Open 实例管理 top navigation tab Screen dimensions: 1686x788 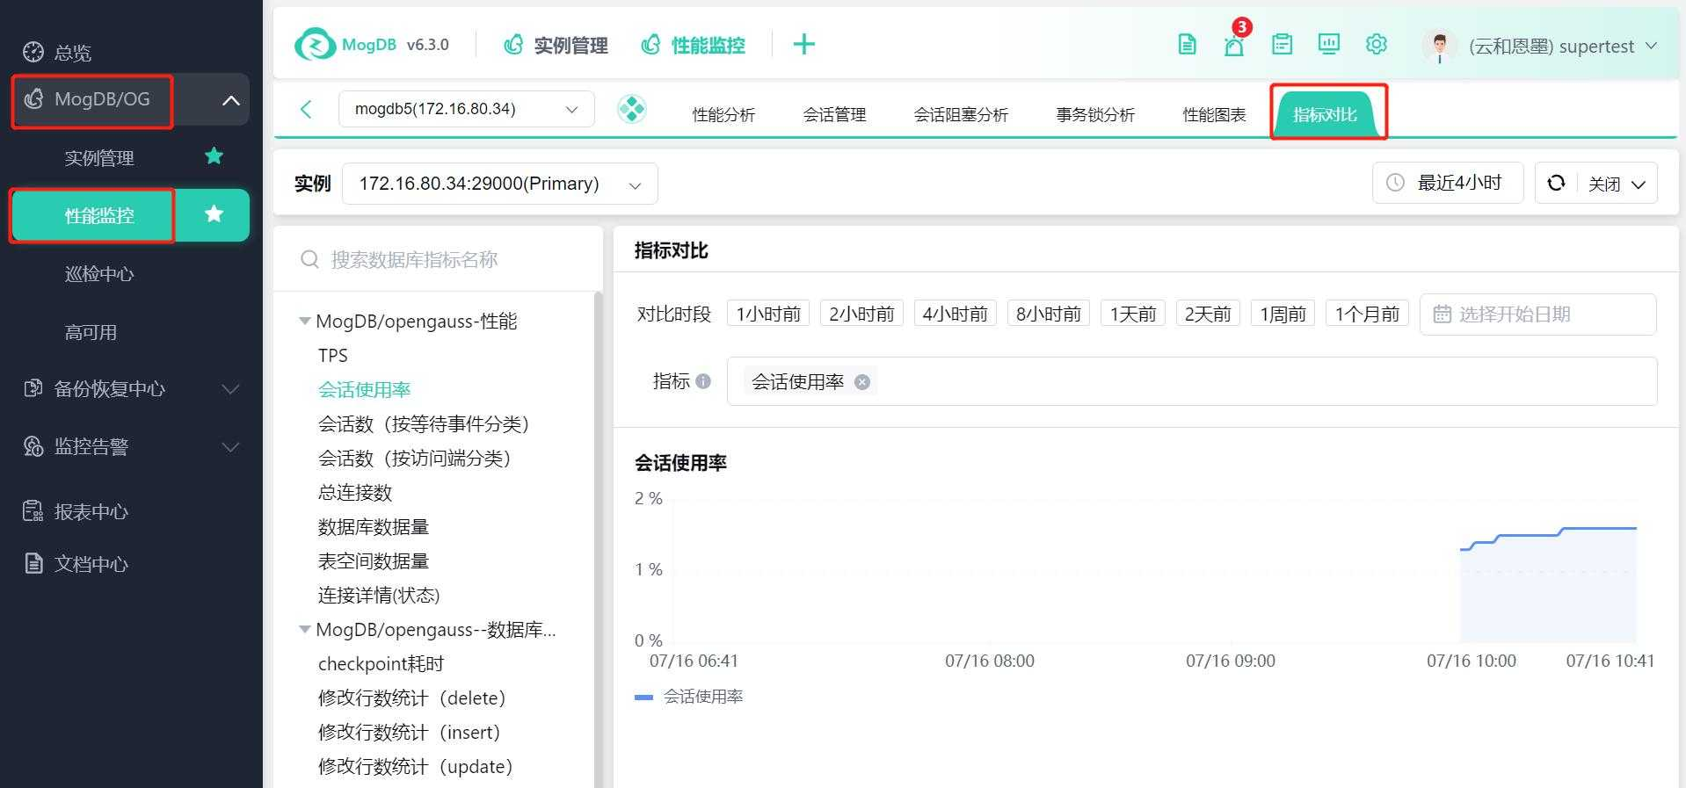tap(556, 45)
